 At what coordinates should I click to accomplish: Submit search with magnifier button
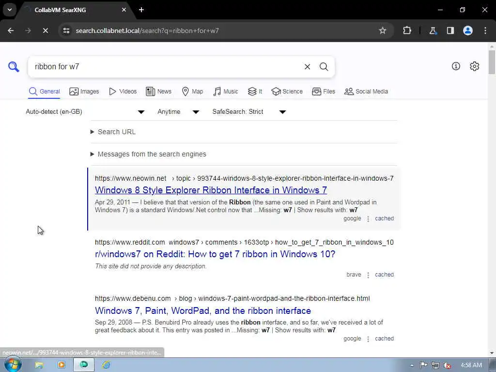(x=324, y=67)
